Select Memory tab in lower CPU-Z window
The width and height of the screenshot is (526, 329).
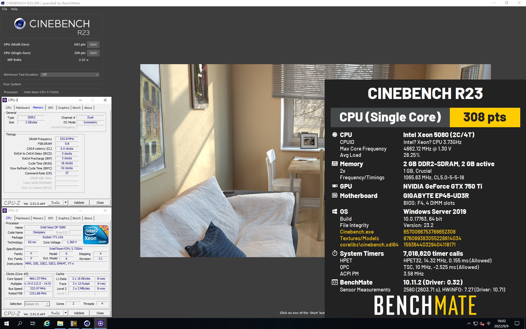[x=38, y=218]
